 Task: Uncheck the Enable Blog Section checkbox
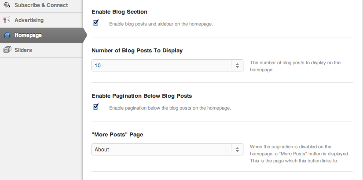[x=95, y=22]
